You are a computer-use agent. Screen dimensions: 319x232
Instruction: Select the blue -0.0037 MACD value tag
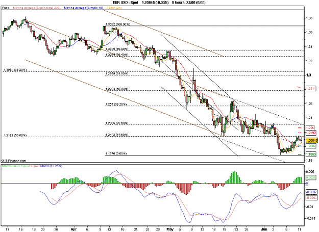(311, 192)
